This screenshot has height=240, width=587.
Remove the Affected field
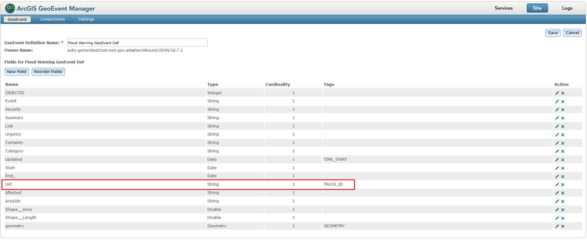tap(563, 193)
